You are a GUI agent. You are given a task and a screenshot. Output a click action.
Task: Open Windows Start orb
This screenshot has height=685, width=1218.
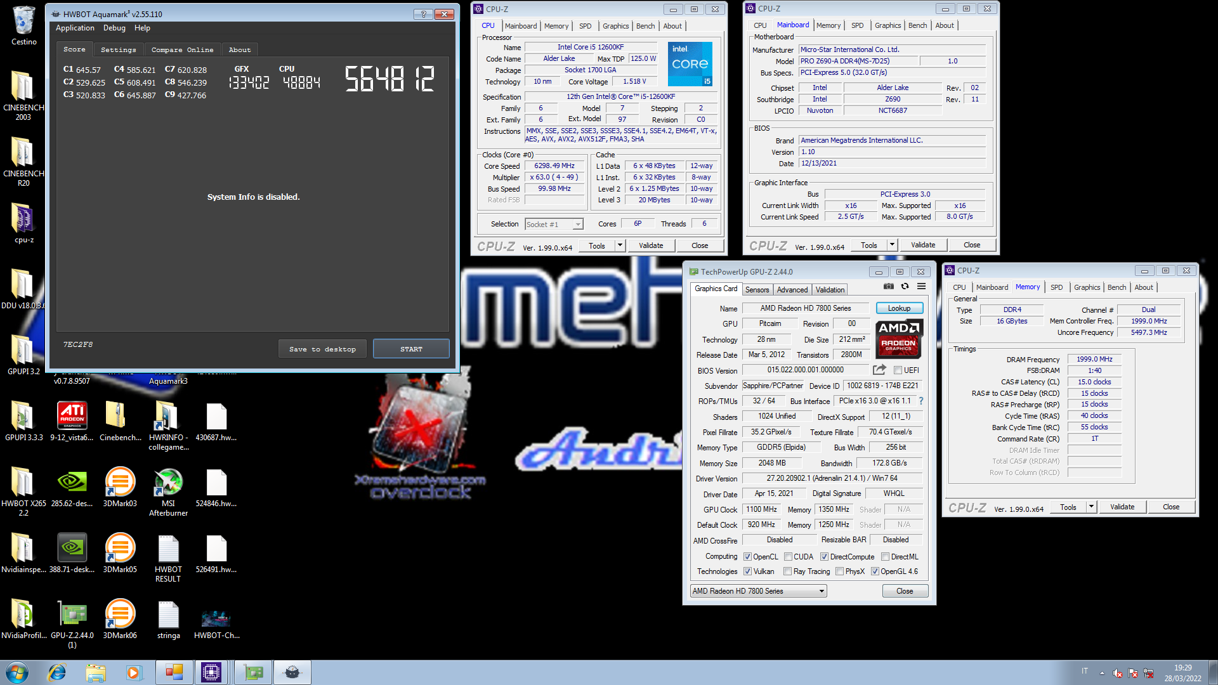pyautogui.click(x=17, y=672)
